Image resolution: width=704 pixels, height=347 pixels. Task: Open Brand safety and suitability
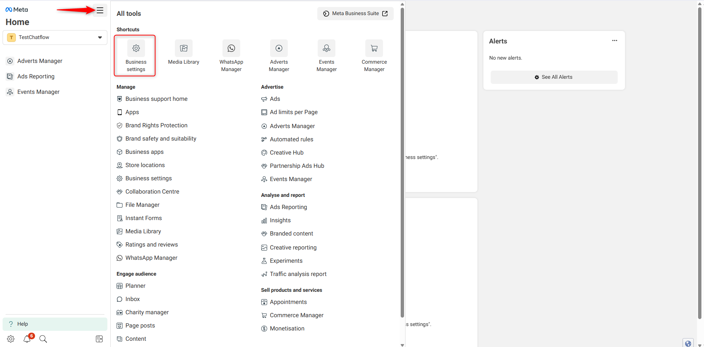(156, 139)
